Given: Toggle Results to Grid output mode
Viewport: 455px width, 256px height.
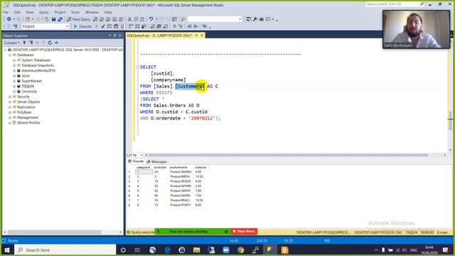Looking at the screenshot, I should [x=159, y=26].
